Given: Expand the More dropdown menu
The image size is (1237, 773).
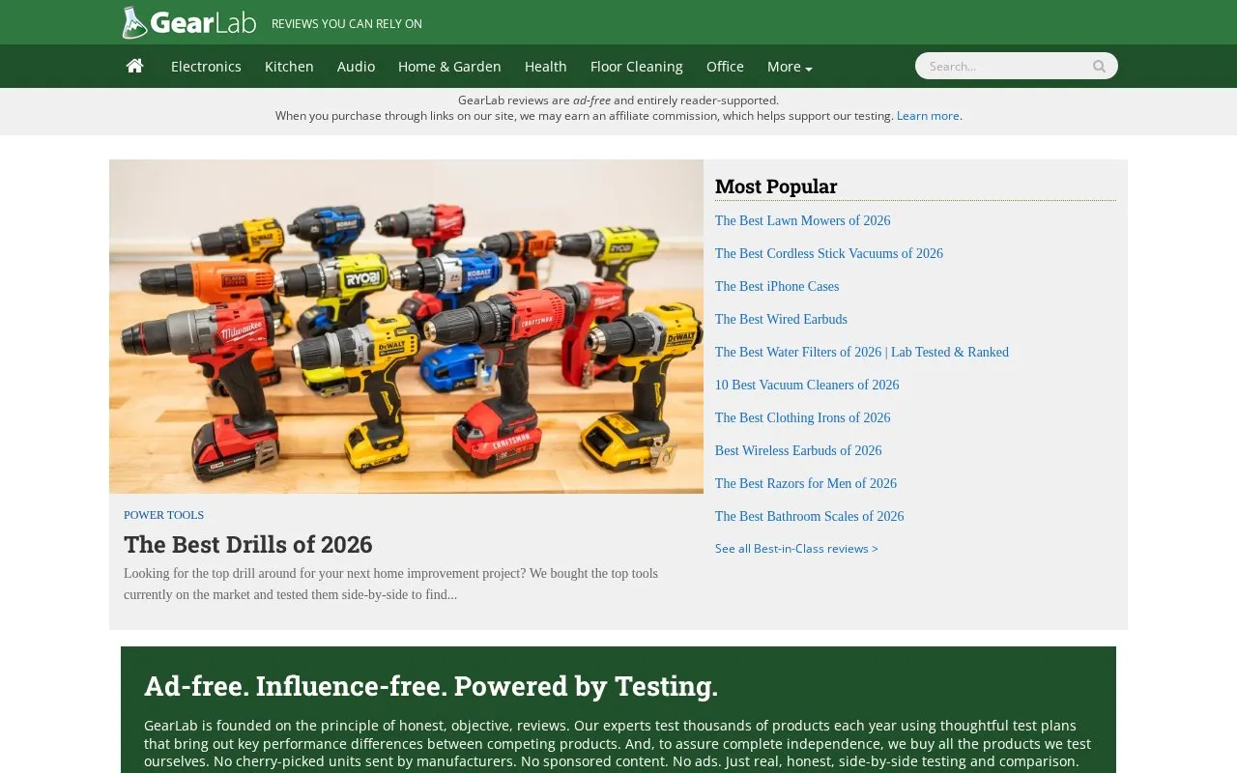Looking at the screenshot, I should coord(790,67).
